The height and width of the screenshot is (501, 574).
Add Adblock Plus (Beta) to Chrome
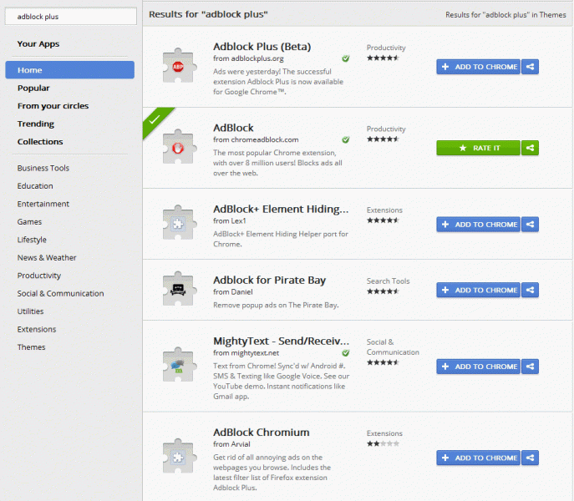point(479,67)
